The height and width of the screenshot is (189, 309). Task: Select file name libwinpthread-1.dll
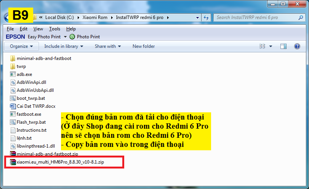[x=36, y=146]
